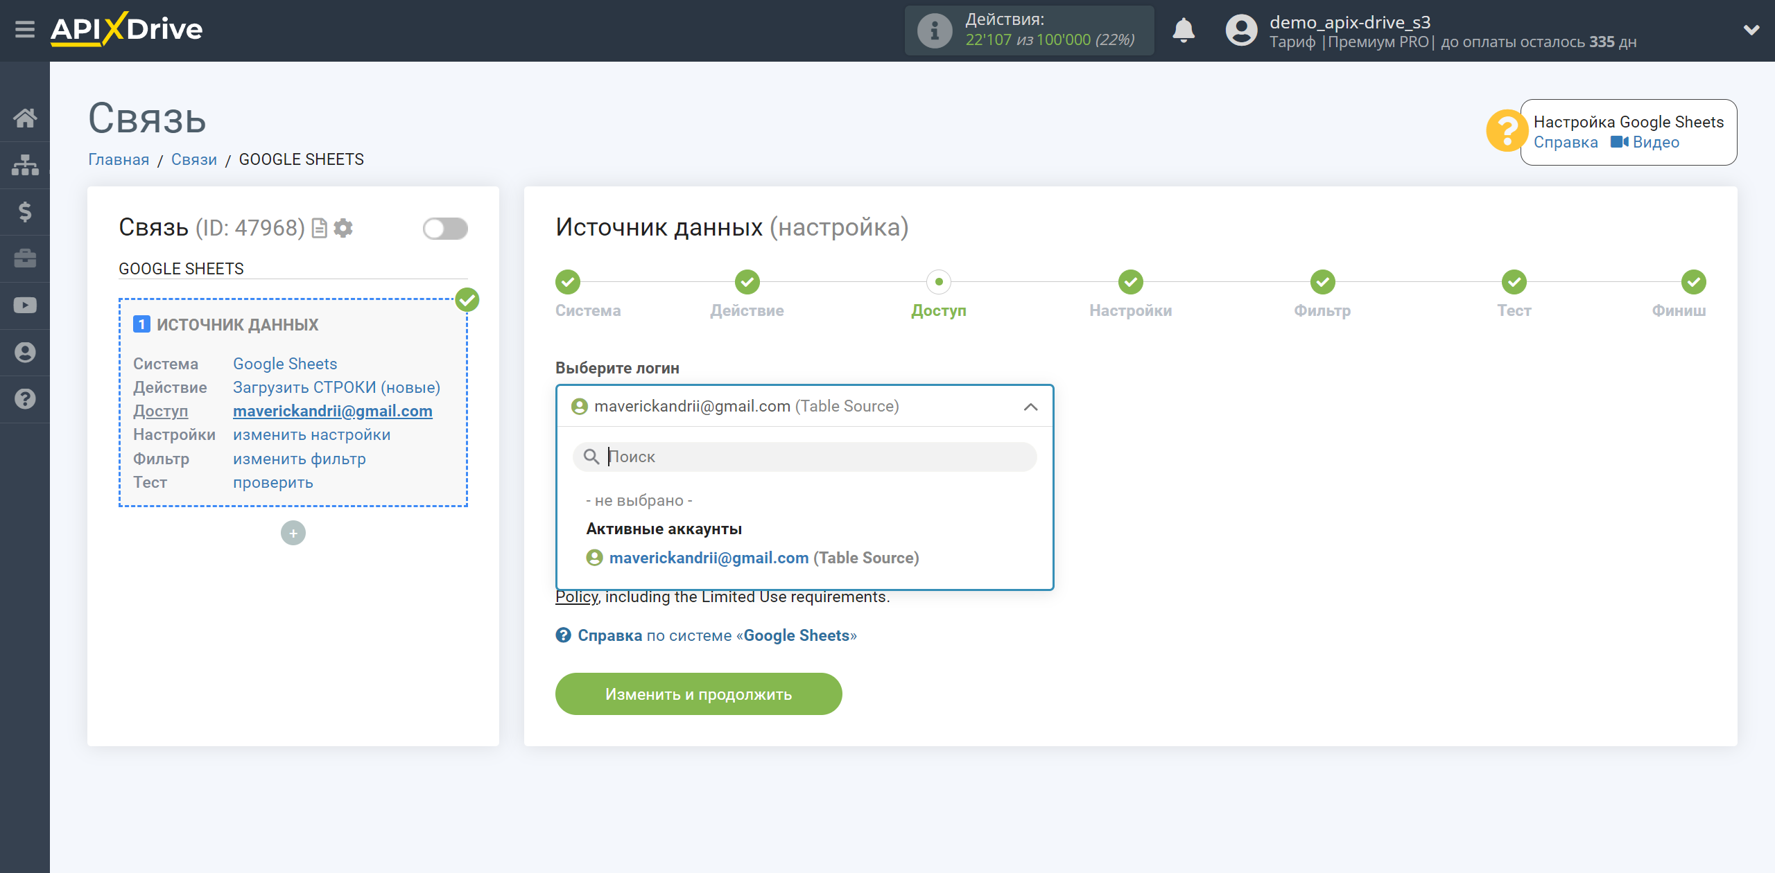This screenshot has width=1775, height=873.
Task: Click изменить настройки link
Action: [x=312, y=434]
